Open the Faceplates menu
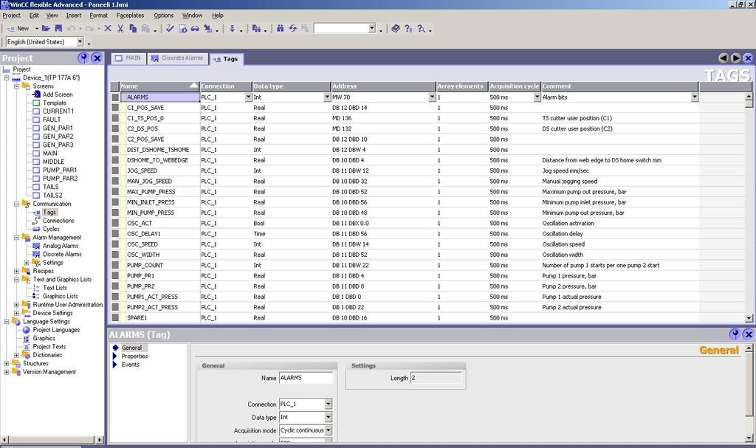The height and width of the screenshot is (448, 756). [x=130, y=15]
